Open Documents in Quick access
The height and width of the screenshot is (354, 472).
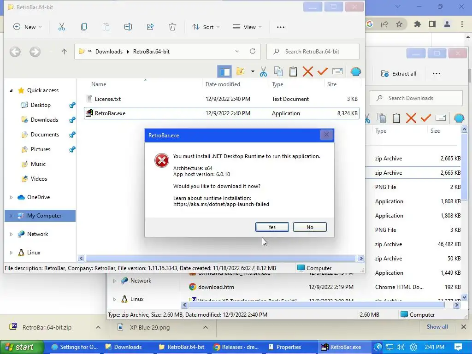(45, 135)
